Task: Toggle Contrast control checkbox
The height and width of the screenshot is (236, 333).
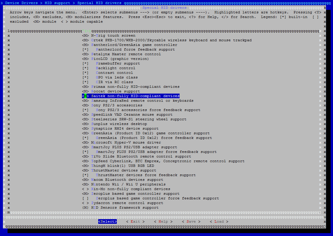Action: point(85,73)
